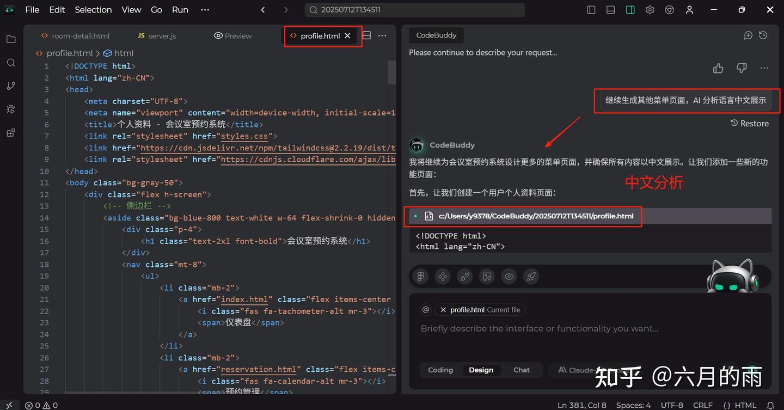Start a new CodeBuddy chat
The image size is (784, 410).
[748, 35]
